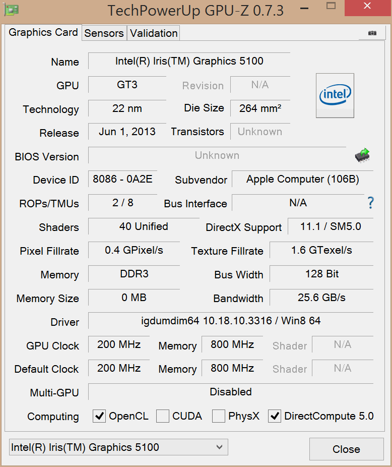Click the Default Clock row Memory 800 MHz field
Screen dimensions: 392x467
point(232,368)
